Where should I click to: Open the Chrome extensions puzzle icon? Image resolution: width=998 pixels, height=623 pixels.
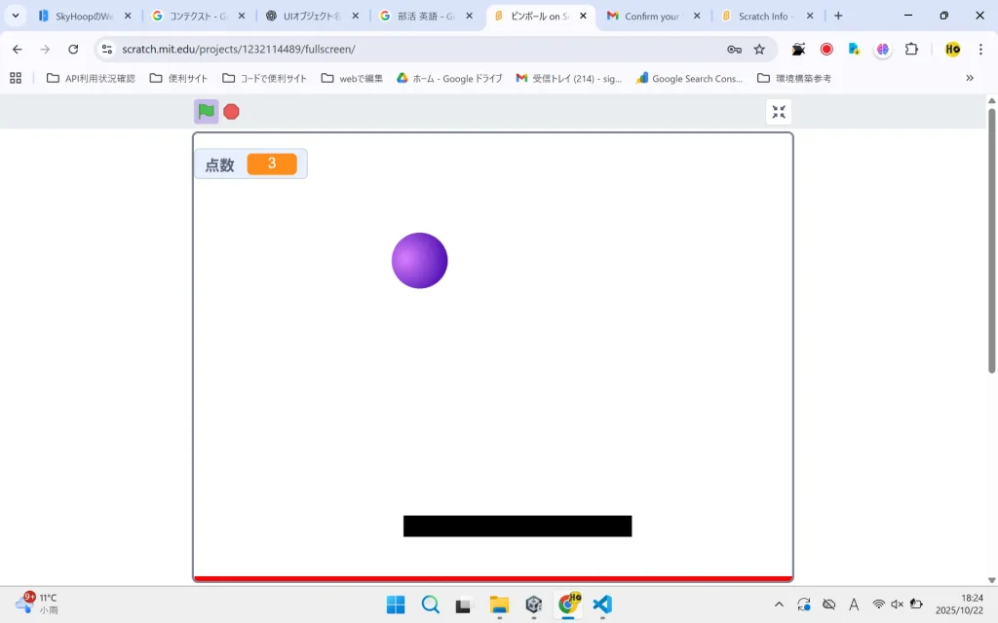point(911,49)
